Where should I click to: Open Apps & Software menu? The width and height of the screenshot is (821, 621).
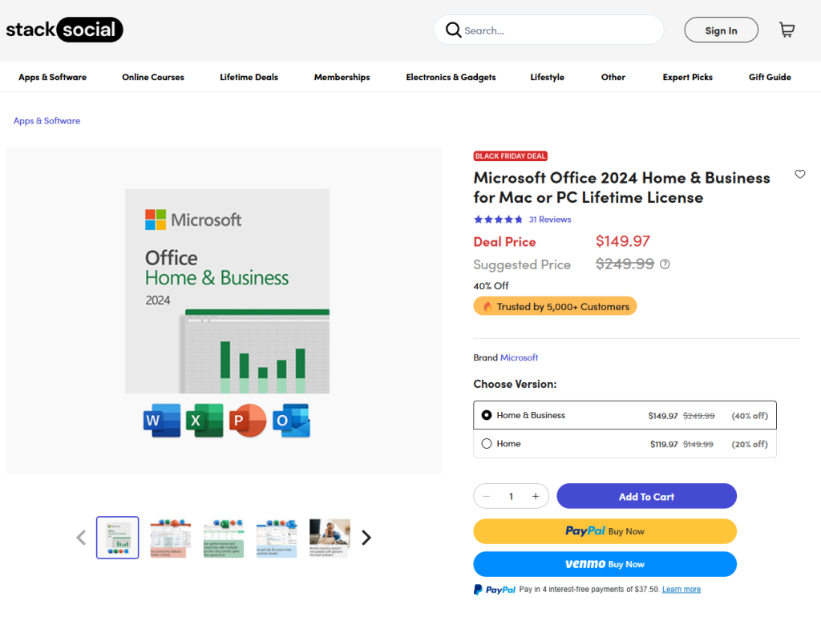(x=52, y=77)
